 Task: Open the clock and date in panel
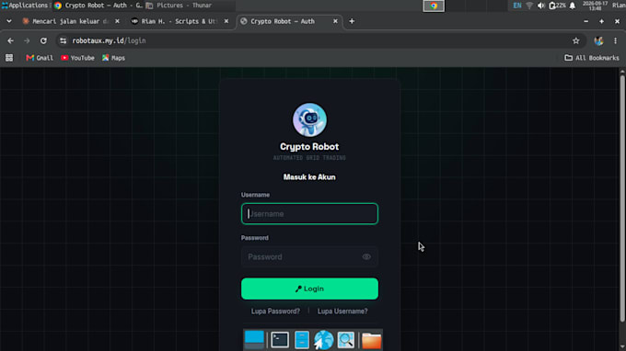(x=595, y=6)
